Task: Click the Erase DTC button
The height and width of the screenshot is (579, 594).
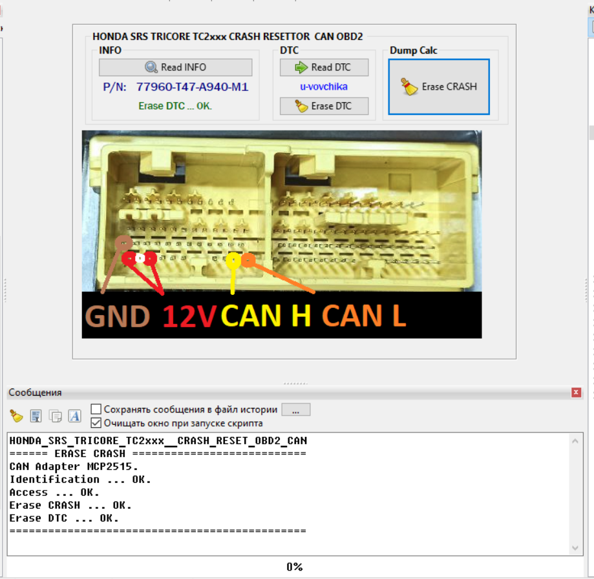Action: coord(324,106)
